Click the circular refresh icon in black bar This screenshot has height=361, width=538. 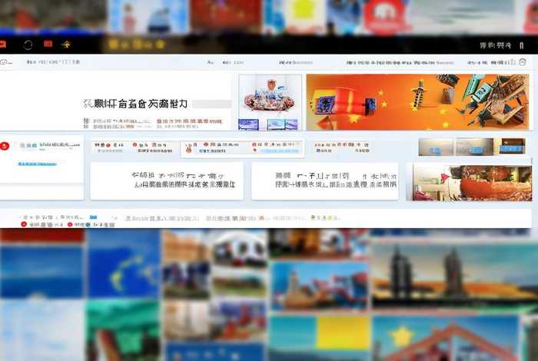[x=28, y=45]
